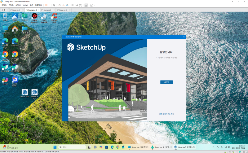The image size is (248, 153).
Task: Select the SketchUp 2025 desktop shortcut
Action: coord(34,94)
